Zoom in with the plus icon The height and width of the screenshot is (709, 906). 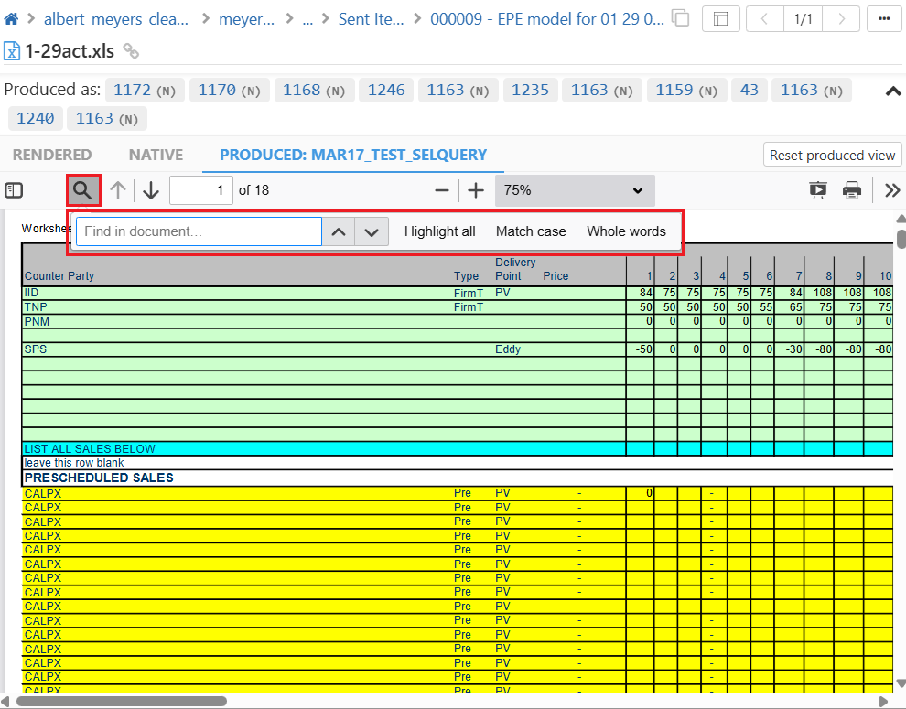coord(476,190)
